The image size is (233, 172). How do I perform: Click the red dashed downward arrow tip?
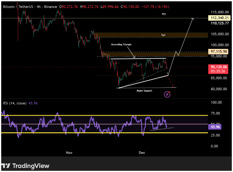(x=174, y=86)
